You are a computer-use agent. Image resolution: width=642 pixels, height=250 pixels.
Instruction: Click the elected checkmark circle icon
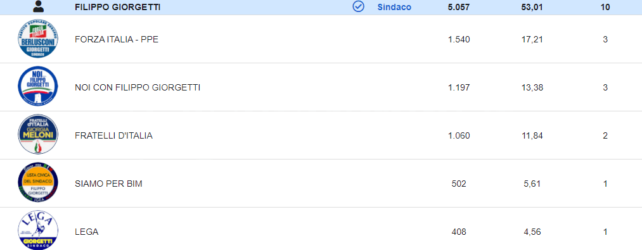point(359,7)
